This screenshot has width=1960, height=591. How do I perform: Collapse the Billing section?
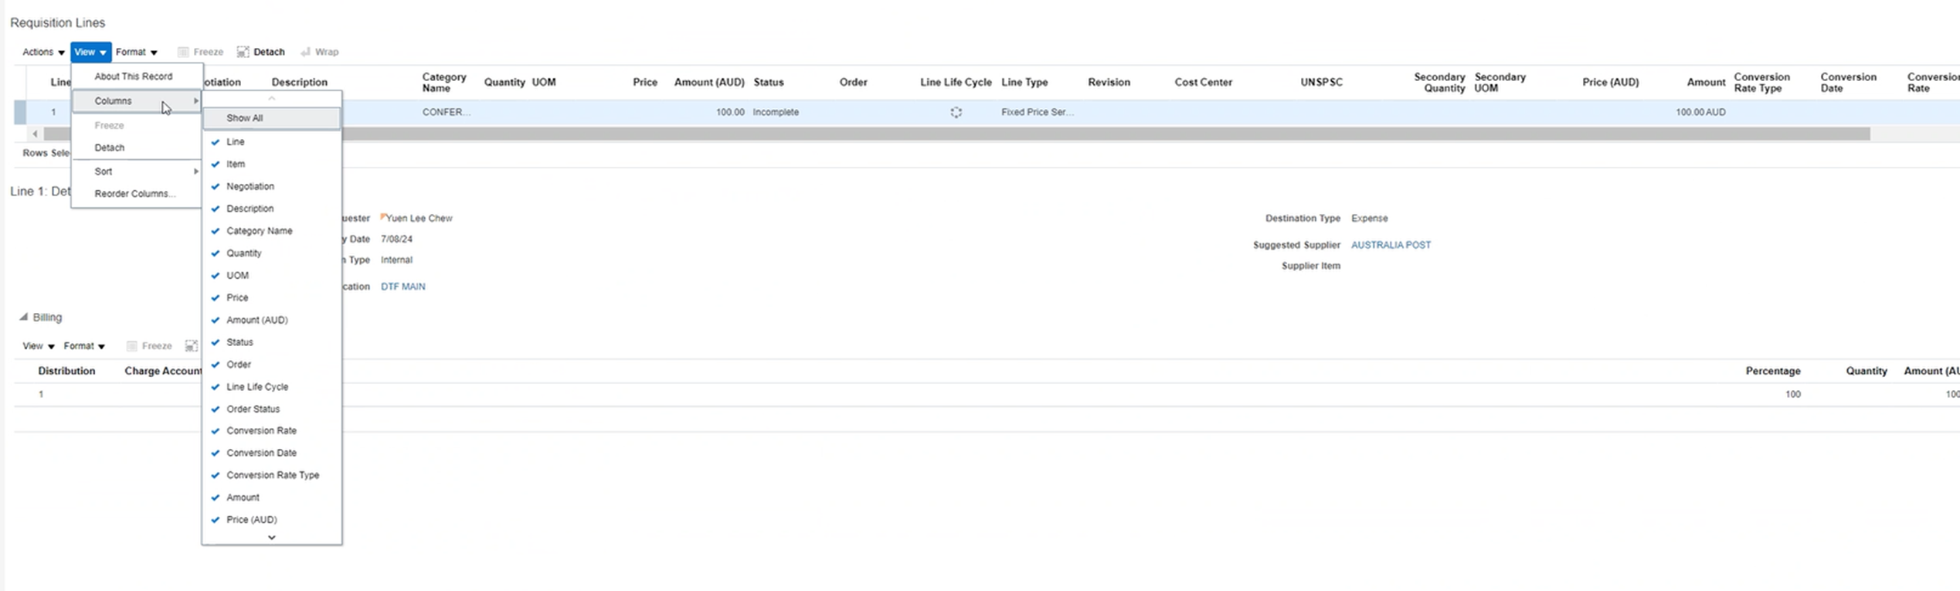[24, 318]
